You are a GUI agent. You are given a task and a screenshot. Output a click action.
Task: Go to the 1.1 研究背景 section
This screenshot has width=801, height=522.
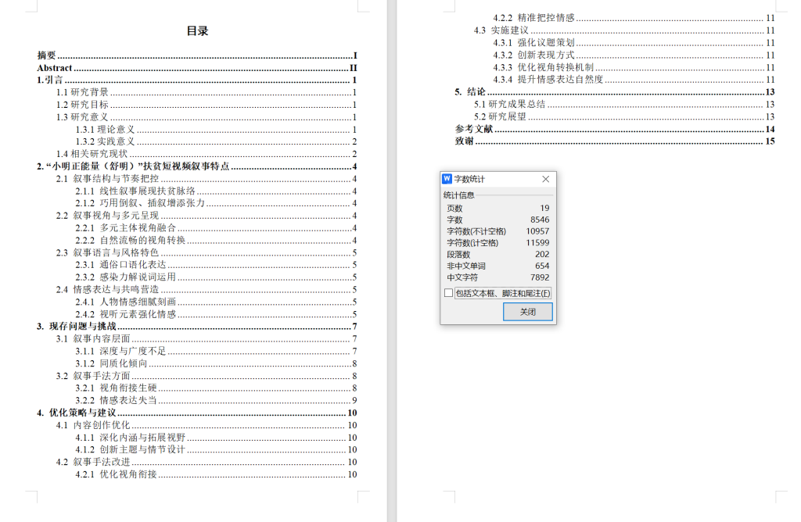[x=82, y=92]
